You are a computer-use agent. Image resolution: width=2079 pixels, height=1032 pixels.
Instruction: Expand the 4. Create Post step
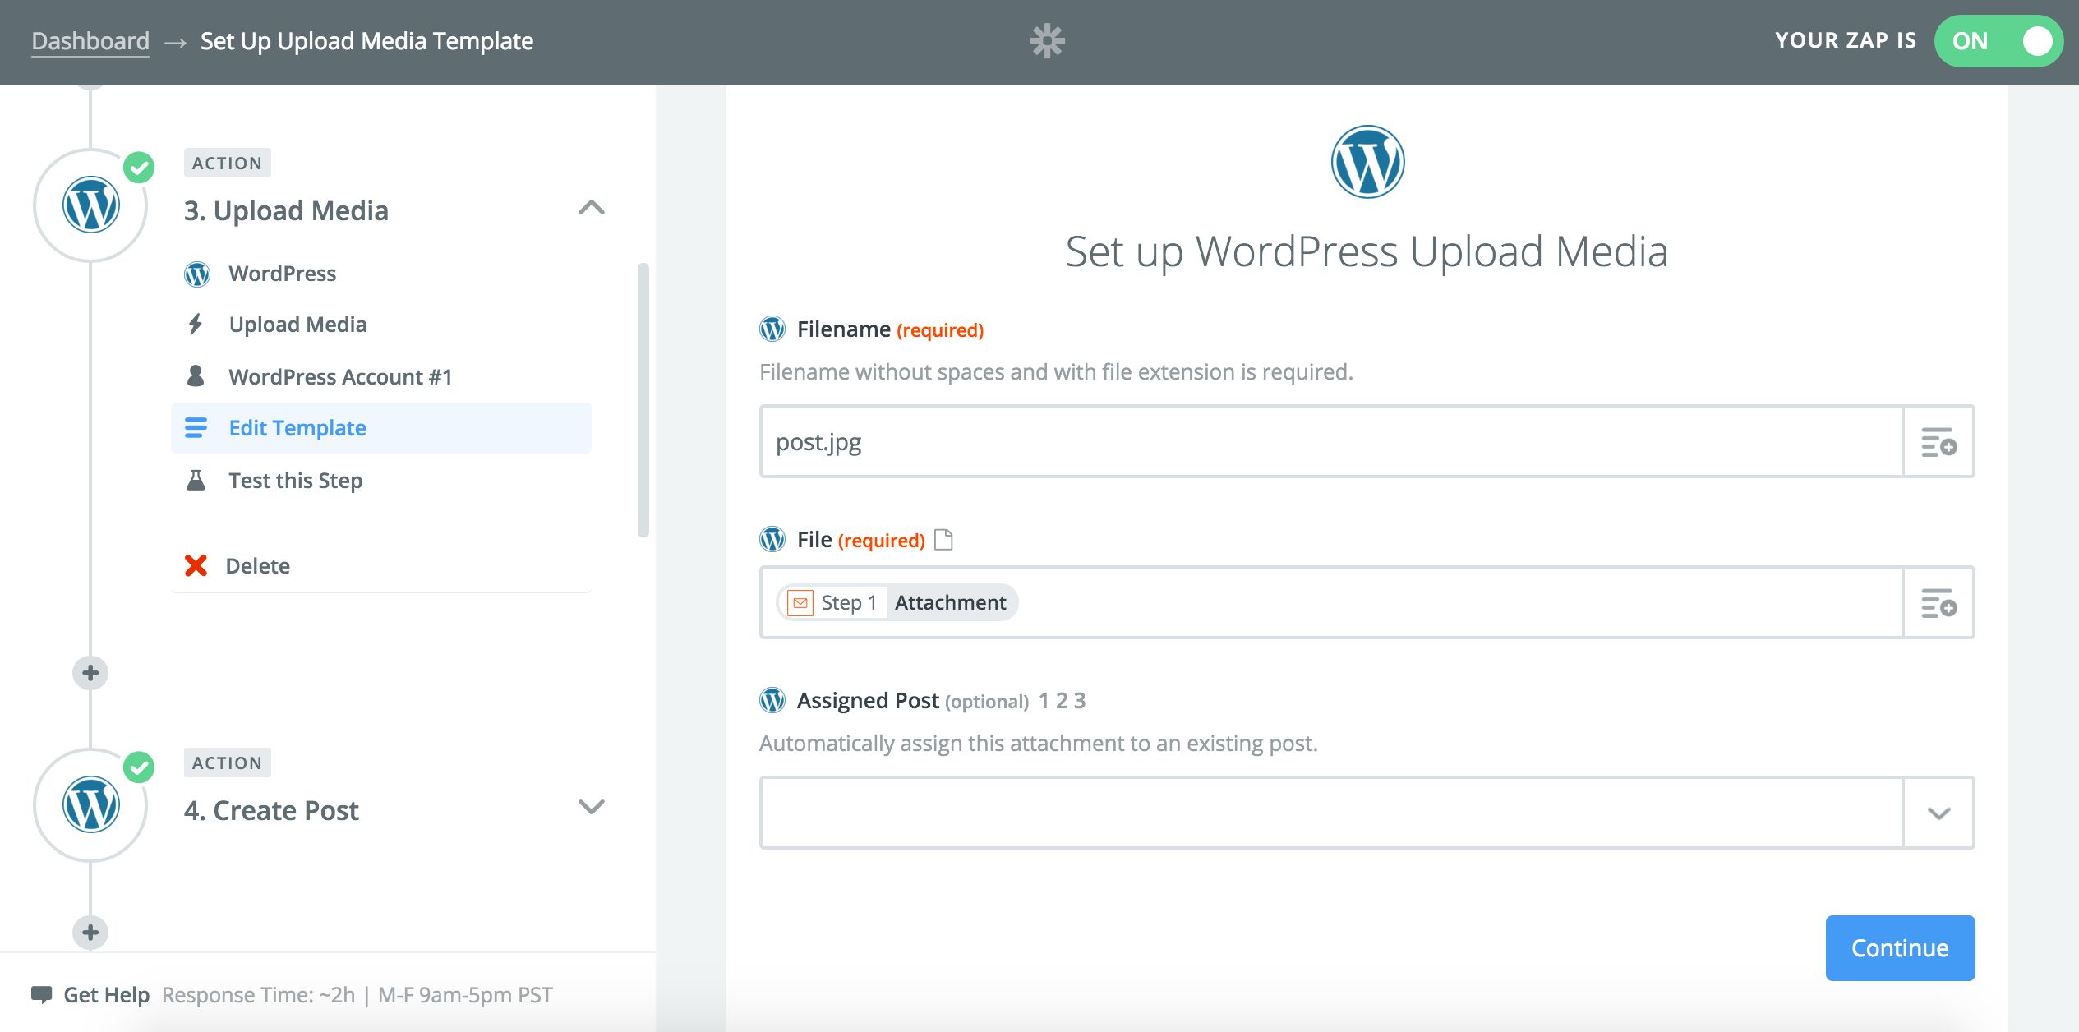pos(592,807)
